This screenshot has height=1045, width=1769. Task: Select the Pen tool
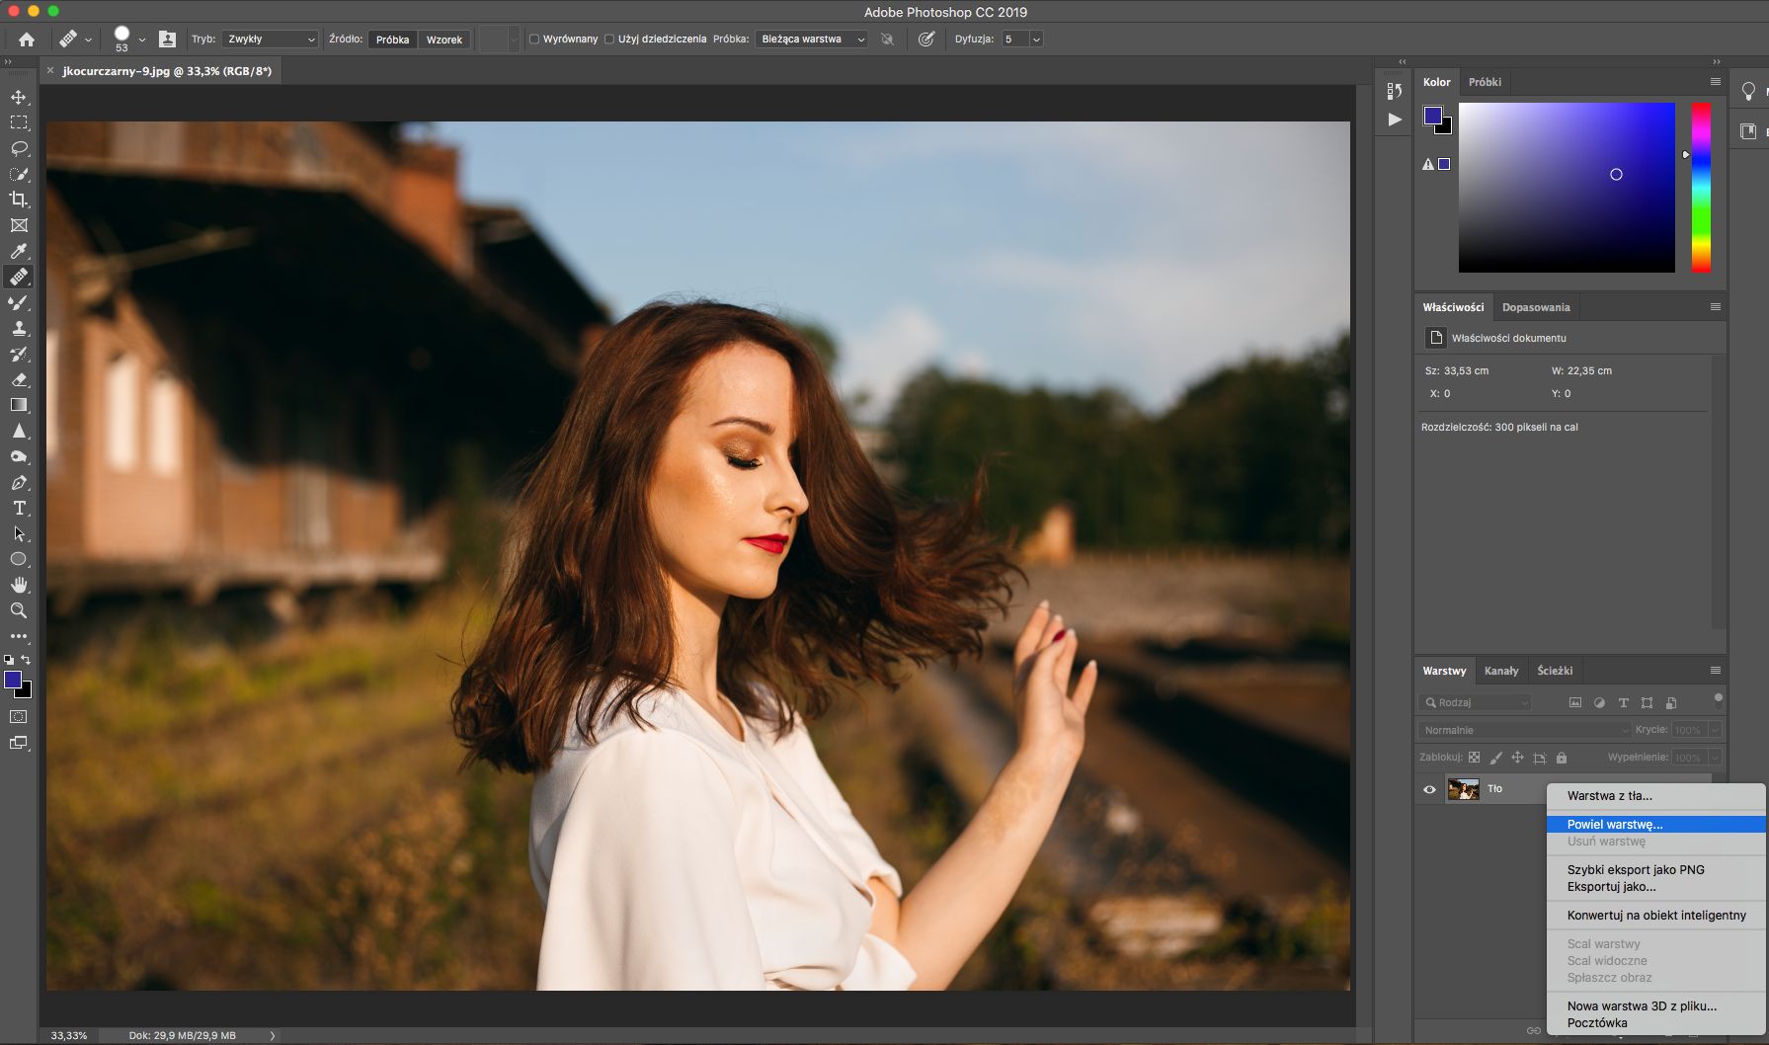pos(19,482)
